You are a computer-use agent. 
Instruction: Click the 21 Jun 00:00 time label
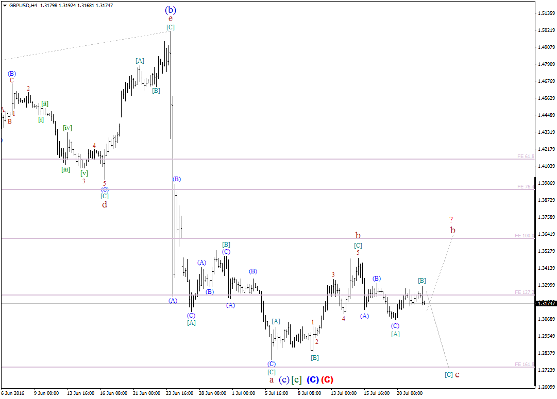click(147, 393)
